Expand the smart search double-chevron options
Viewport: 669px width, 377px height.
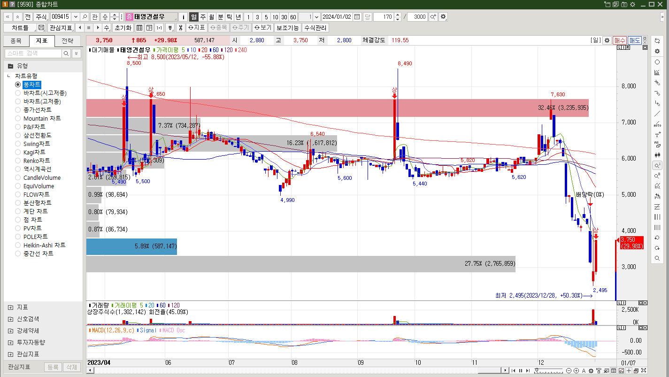pos(77,54)
